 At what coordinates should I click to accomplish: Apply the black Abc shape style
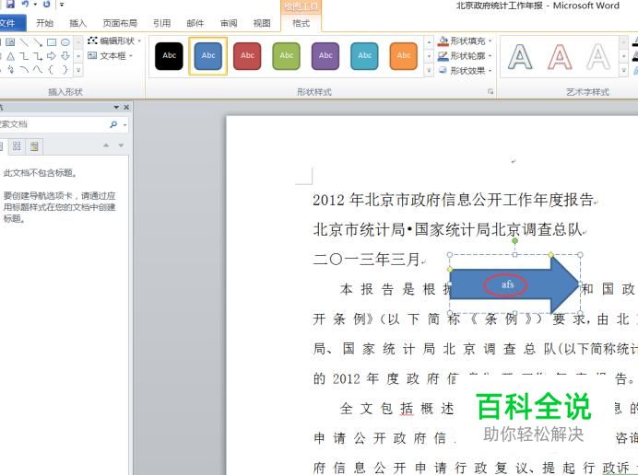pos(169,55)
